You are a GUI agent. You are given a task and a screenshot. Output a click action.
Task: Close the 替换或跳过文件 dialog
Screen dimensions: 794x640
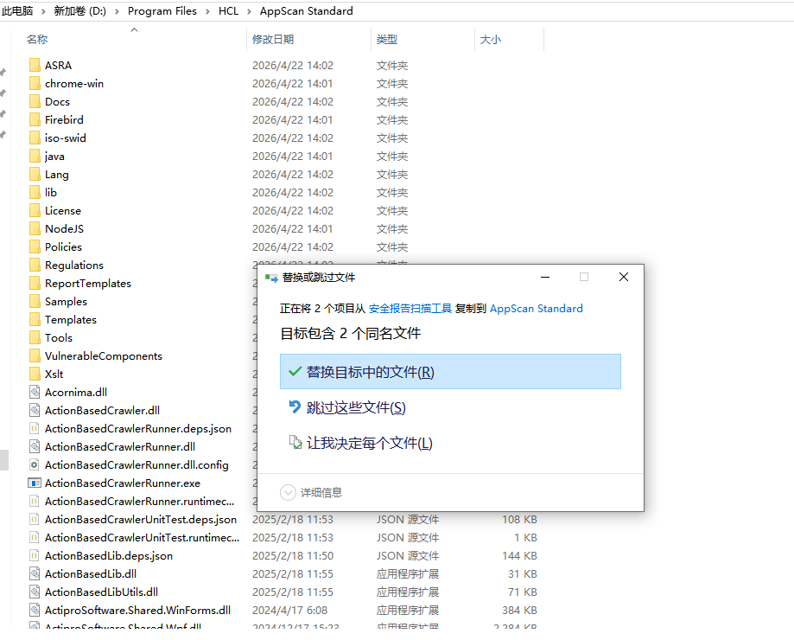(x=624, y=277)
